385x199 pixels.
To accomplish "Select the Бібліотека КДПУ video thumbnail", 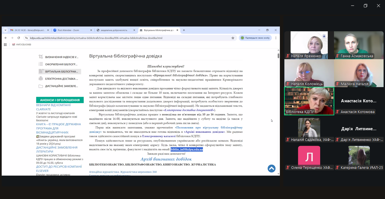I will [309, 101].
